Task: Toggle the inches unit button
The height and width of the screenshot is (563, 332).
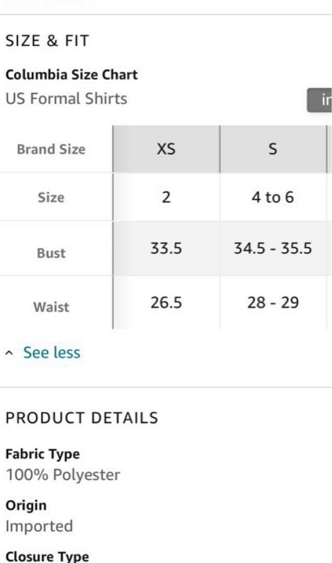Action: pyautogui.click(x=319, y=100)
